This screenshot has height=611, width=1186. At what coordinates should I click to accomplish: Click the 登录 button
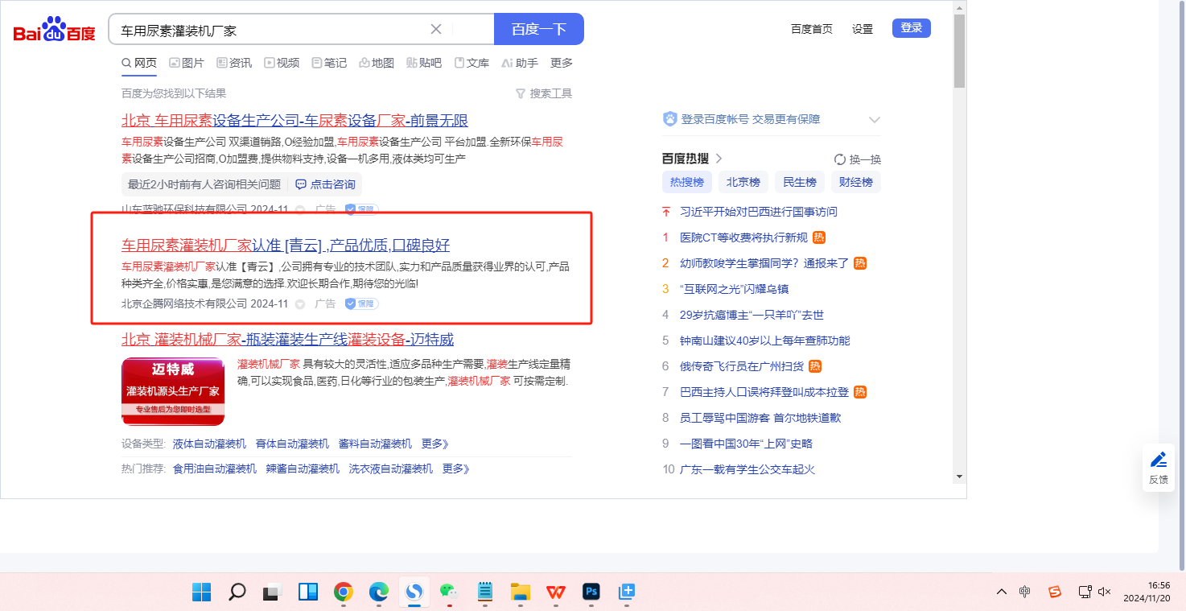(912, 28)
